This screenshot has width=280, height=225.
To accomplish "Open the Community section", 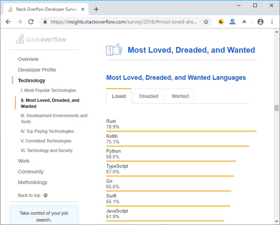I will coord(31,171).
